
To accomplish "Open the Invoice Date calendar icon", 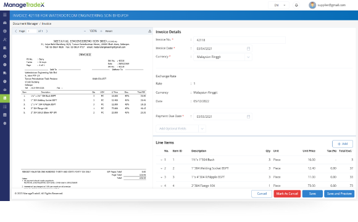I will click(248, 49).
